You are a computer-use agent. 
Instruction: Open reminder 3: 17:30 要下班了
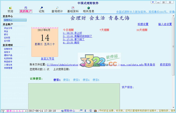74,39
